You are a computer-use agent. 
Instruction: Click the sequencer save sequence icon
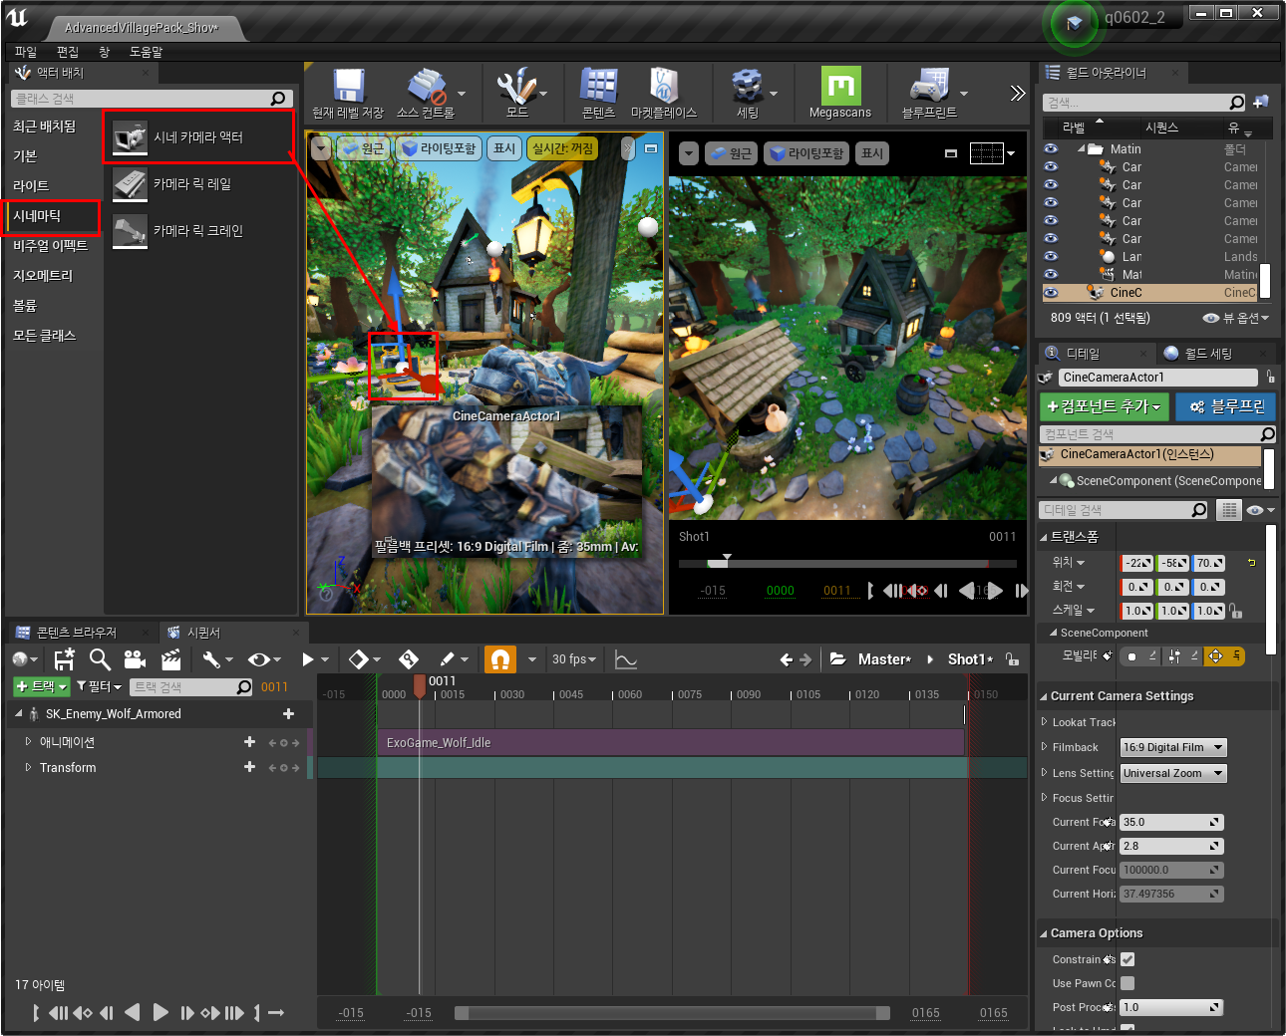point(65,658)
